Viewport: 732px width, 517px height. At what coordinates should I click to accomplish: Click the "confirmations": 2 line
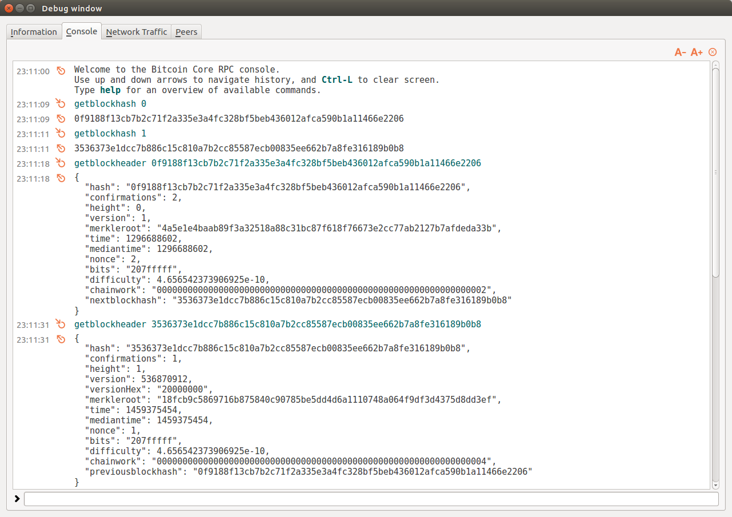133,198
